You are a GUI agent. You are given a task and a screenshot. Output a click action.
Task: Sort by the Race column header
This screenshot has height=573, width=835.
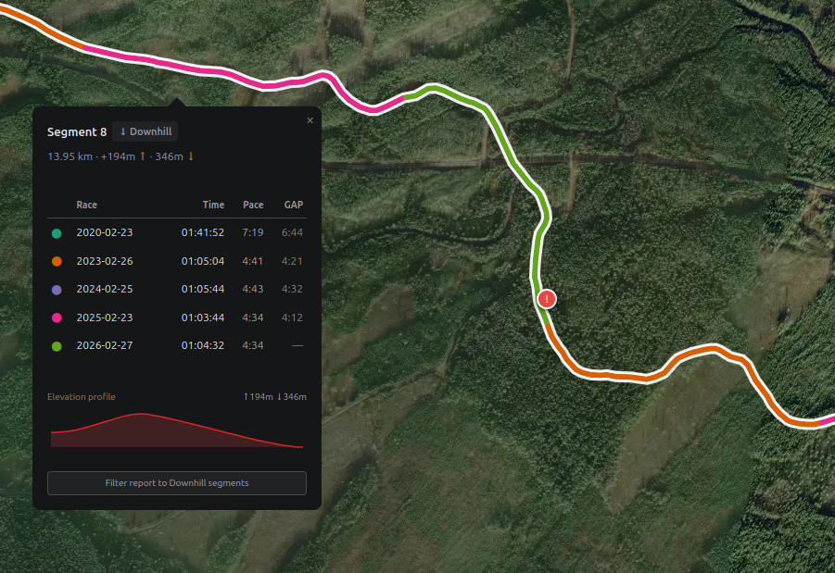pyautogui.click(x=86, y=205)
